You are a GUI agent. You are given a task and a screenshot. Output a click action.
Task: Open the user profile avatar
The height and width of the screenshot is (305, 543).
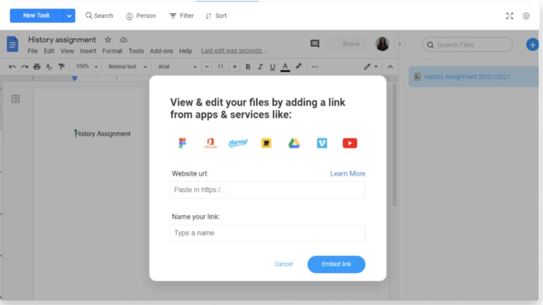[383, 44]
